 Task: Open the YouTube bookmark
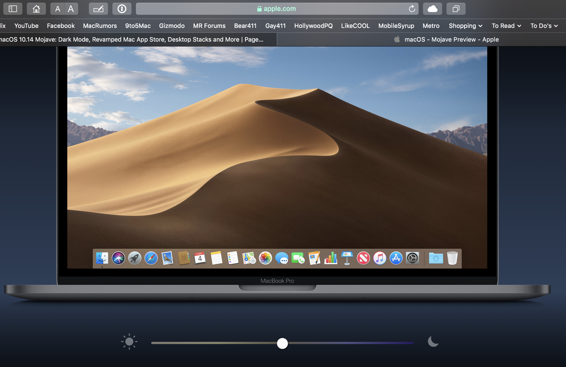click(x=26, y=26)
